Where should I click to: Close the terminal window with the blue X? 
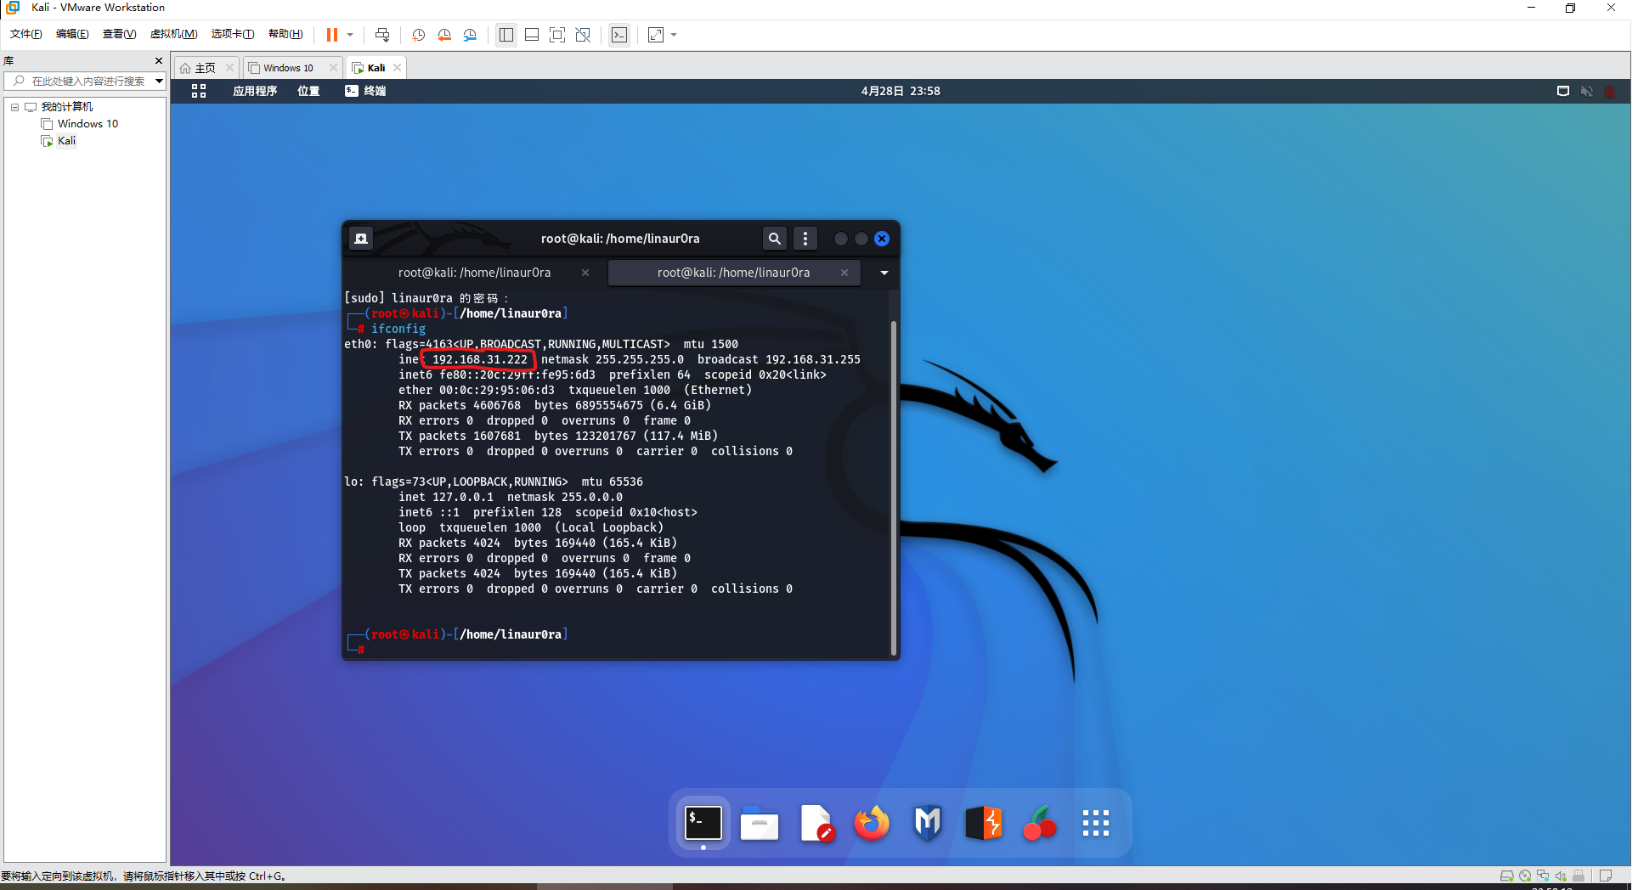(x=882, y=239)
